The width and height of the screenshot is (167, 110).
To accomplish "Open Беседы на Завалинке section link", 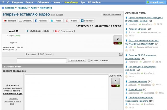I will click(147, 47).
